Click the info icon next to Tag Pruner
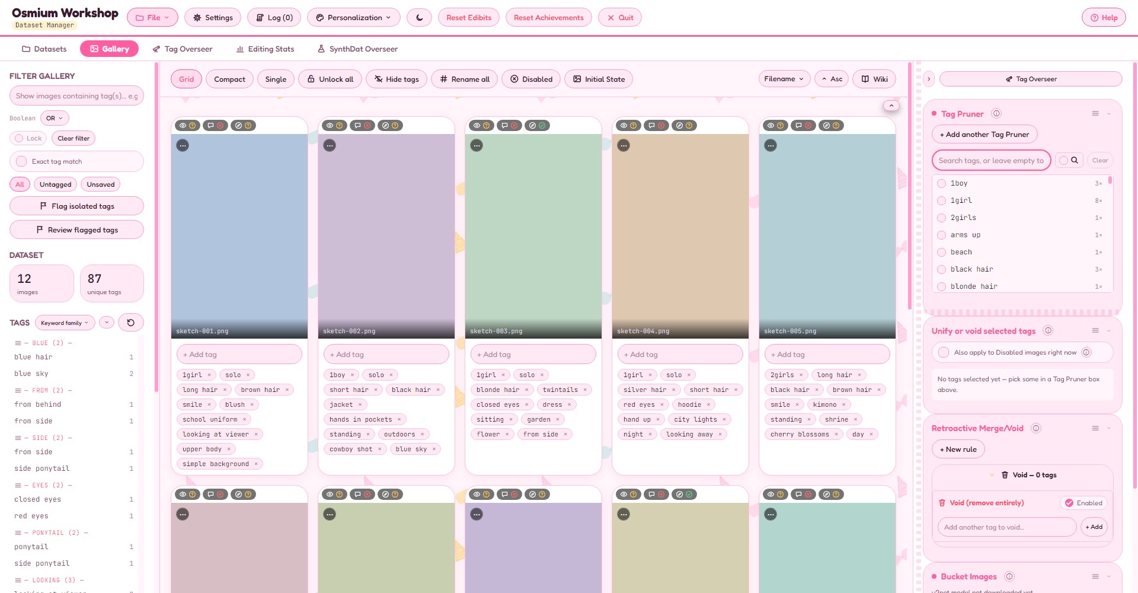This screenshot has width=1138, height=593. click(996, 114)
